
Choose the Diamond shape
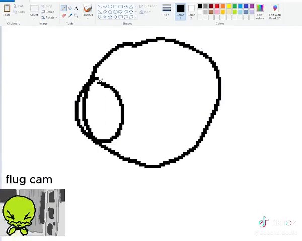105,12
